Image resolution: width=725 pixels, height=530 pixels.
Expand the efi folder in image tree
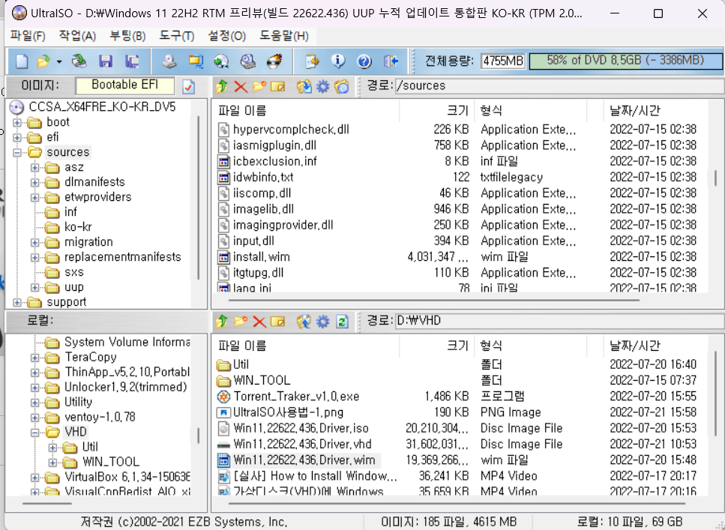[17, 137]
